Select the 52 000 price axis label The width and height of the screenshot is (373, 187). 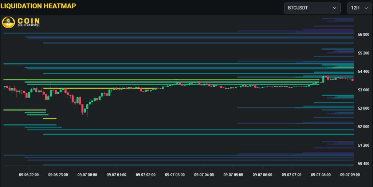click(x=364, y=127)
